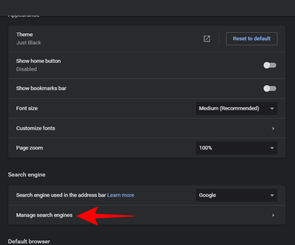Open the Customize fonts entry
The width and height of the screenshot is (295, 245).
pos(35,128)
